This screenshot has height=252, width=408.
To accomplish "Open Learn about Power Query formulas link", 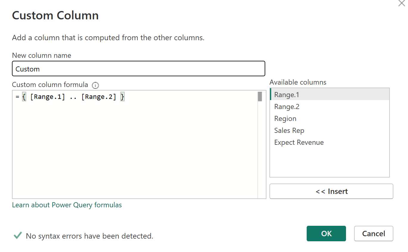I will [x=67, y=205].
